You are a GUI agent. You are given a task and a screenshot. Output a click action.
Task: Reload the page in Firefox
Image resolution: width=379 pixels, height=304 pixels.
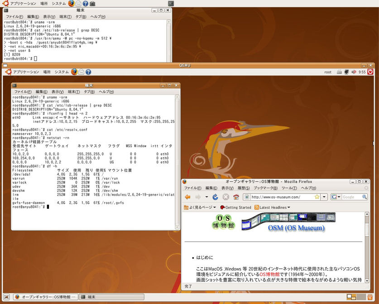coord(215,197)
